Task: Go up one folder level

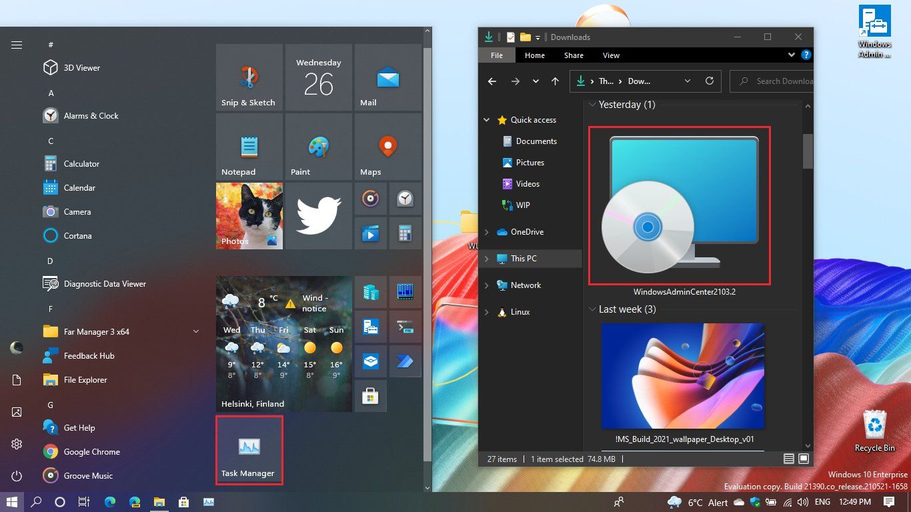Action: (x=555, y=81)
